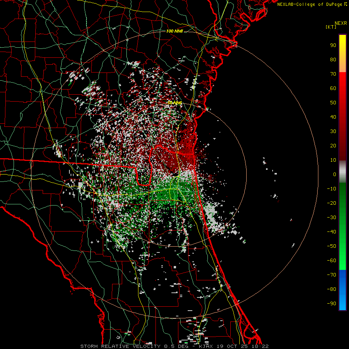Image resolution: width=349 pixels, height=349 pixels.
Task: Click the 10 value on the velocity scale
Action: click(x=333, y=160)
